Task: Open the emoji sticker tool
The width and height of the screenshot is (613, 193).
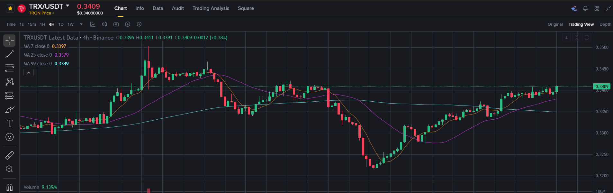Action: pos(10,137)
